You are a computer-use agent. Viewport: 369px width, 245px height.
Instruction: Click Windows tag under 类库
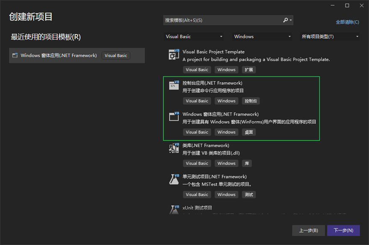click(x=226, y=163)
